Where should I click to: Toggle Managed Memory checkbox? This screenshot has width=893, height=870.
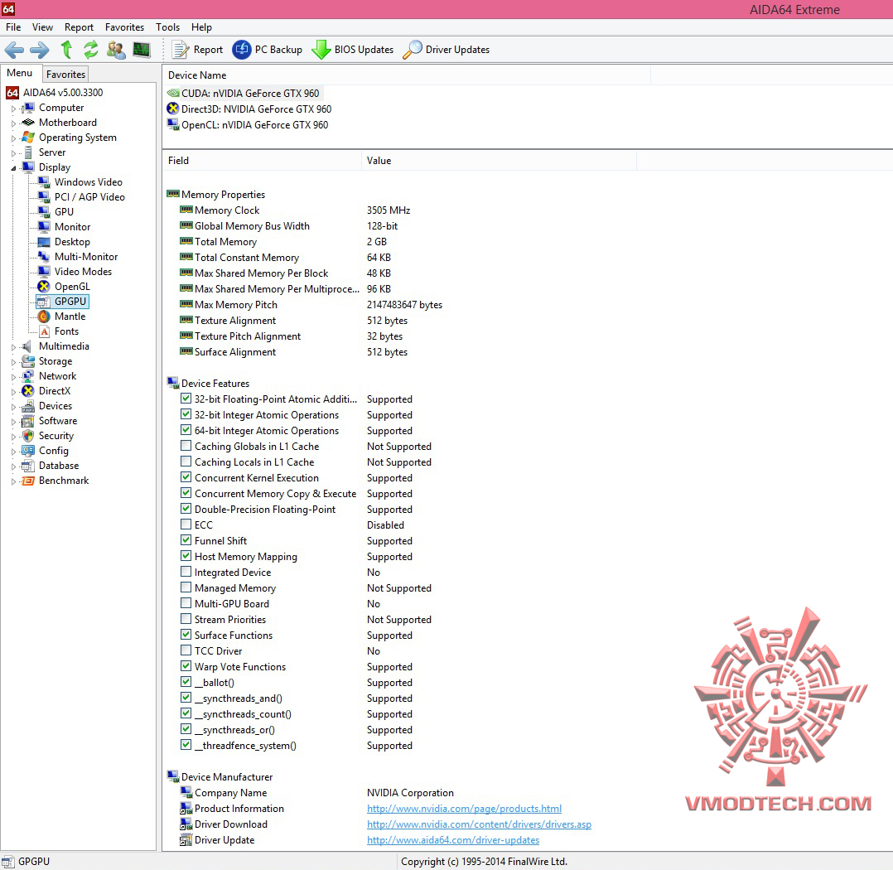point(186,587)
